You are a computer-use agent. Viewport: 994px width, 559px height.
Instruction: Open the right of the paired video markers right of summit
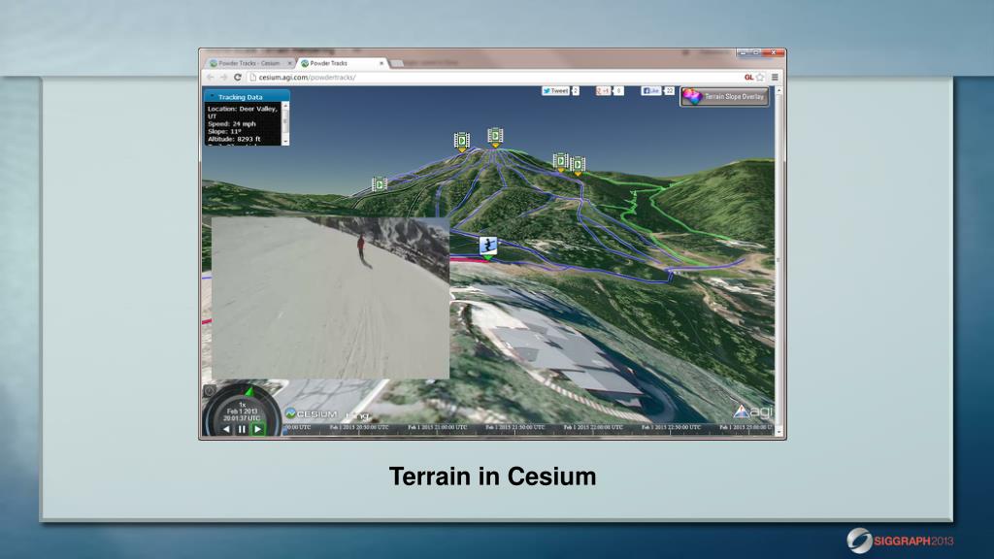[x=578, y=166]
